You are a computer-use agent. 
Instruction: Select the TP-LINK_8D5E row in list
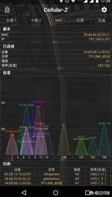click(56, 183)
